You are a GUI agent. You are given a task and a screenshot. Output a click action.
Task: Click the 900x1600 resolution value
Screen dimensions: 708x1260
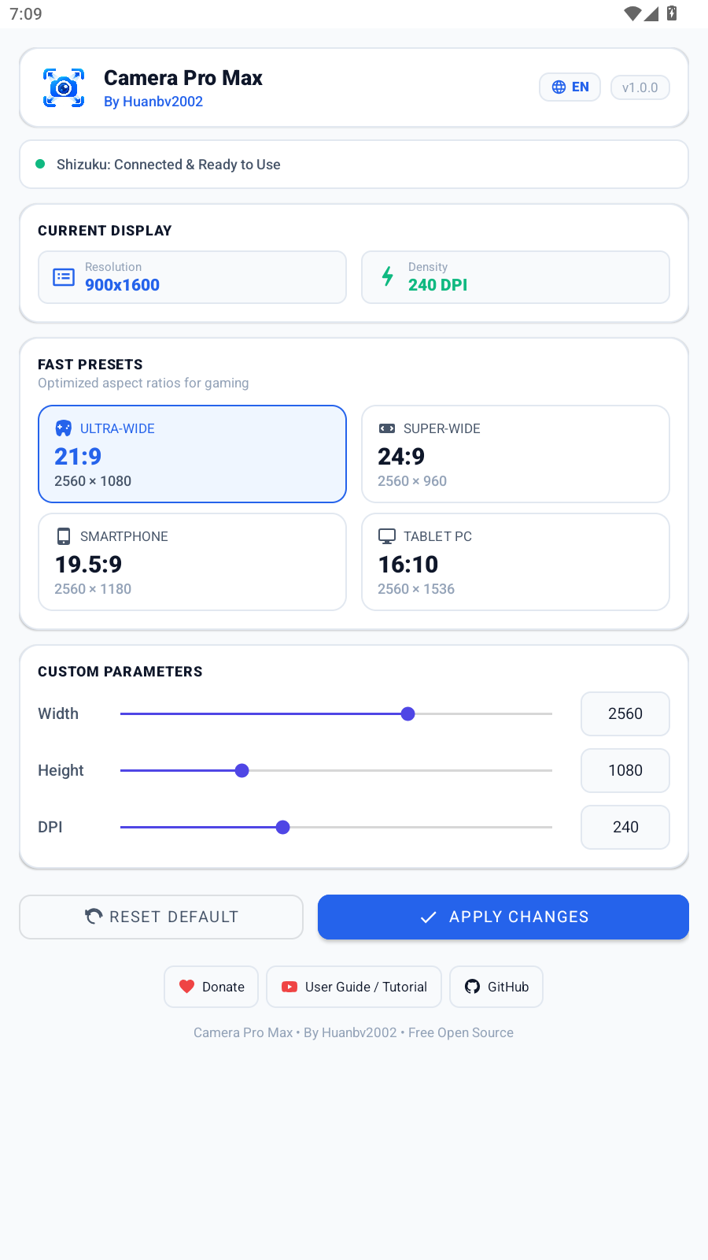click(123, 285)
